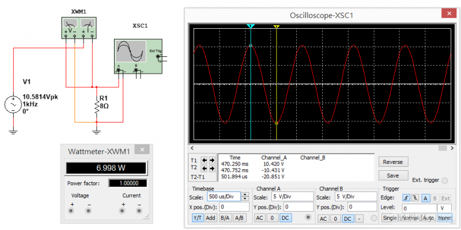461x230 pixels.
Task: Click Save on the oscilloscope
Action: (392, 175)
